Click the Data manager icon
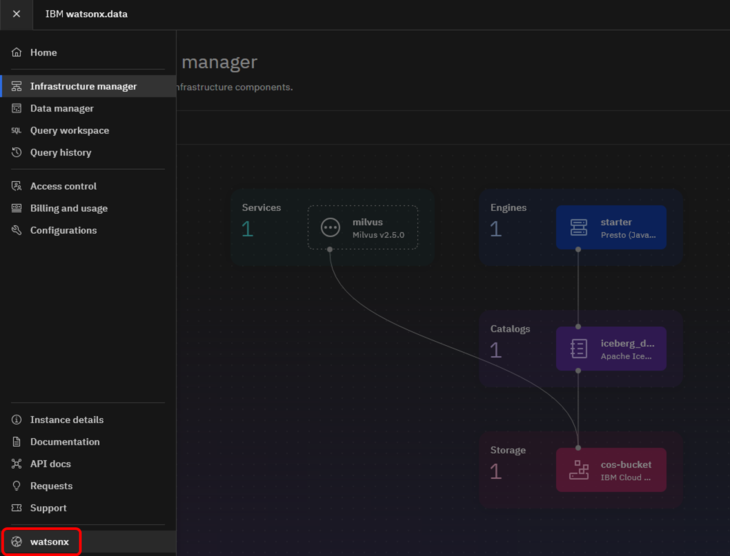Viewport: 730px width, 556px height. [x=17, y=108]
